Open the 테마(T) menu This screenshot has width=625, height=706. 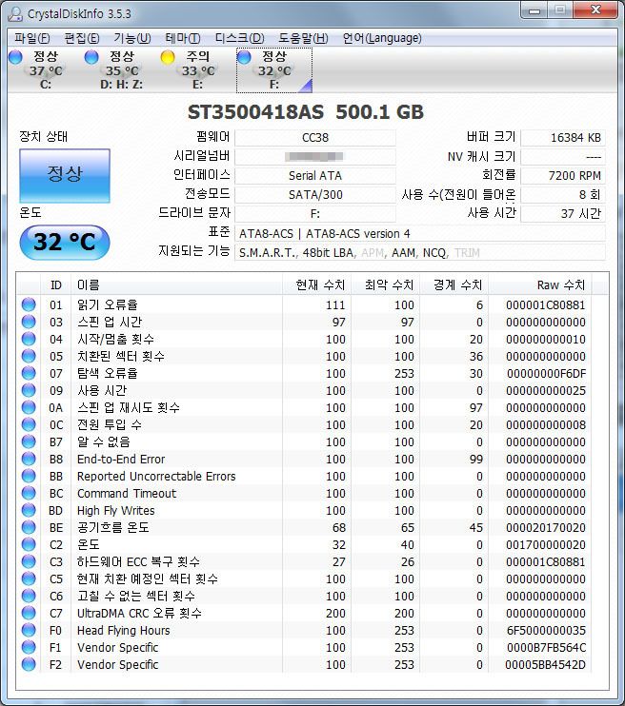tap(183, 38)
